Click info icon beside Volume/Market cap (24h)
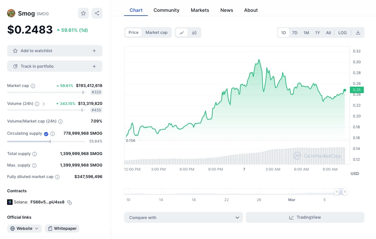This screenshot has height=239, width=376. (x=60, y=122)
